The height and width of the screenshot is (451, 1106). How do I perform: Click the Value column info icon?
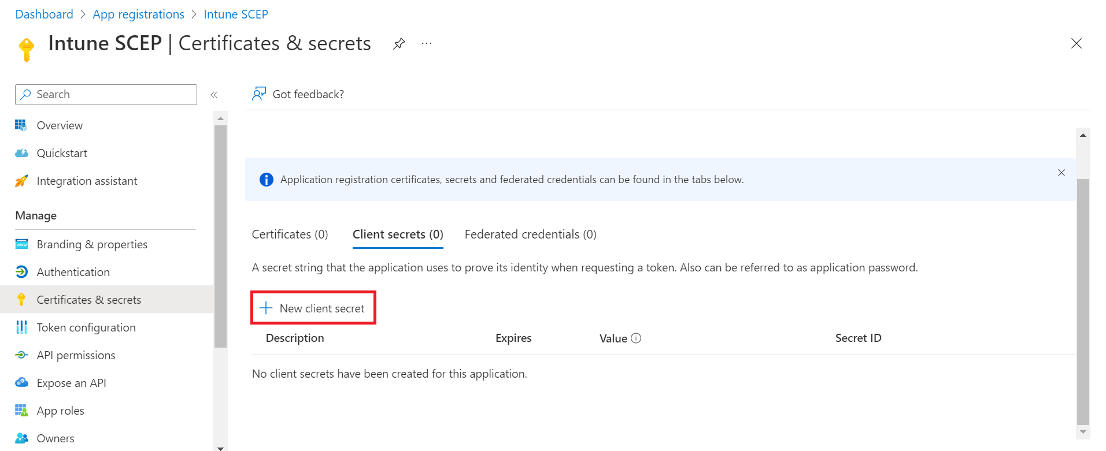(x=636, y=338)
